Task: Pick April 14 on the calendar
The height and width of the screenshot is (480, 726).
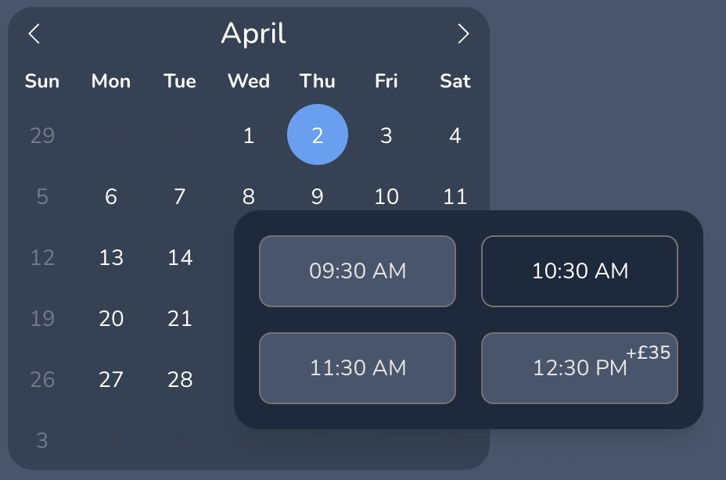Action: pos(180,257)
